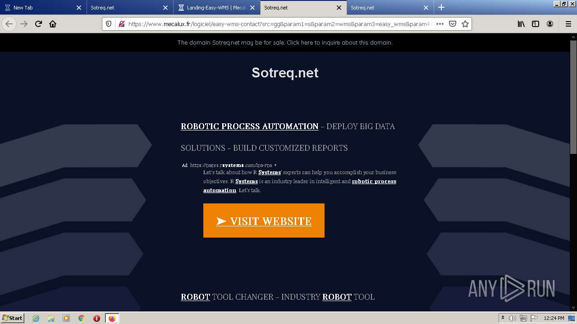
Task: Open Firefox account icon
Action: click(550, 24)
